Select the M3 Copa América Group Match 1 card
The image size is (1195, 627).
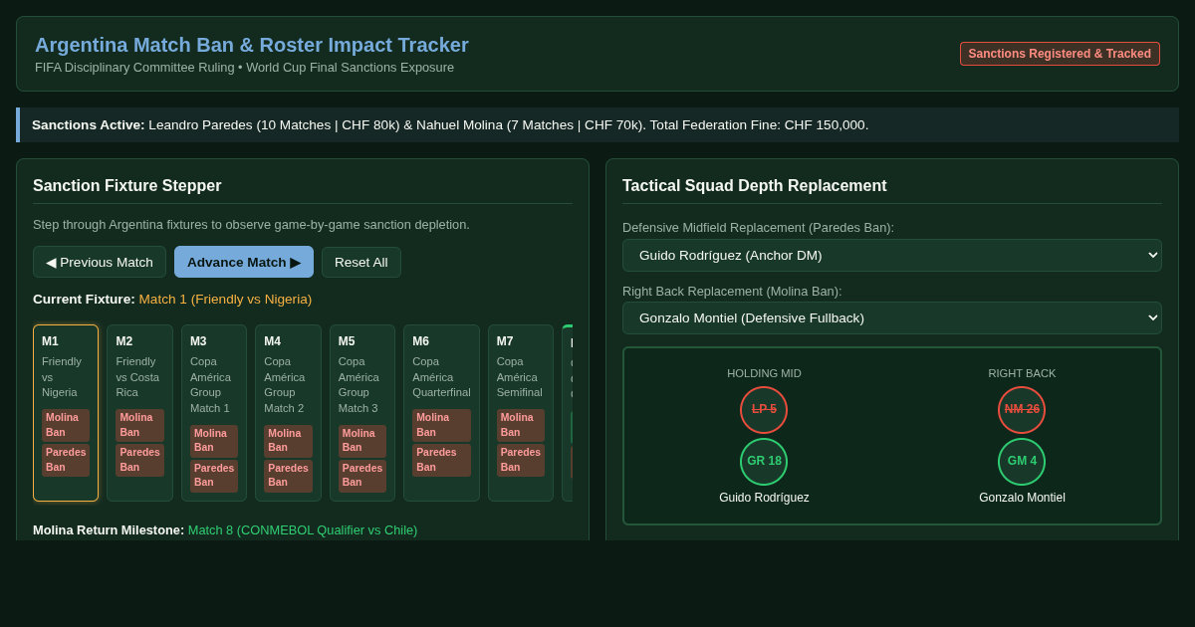pos(214,413)
